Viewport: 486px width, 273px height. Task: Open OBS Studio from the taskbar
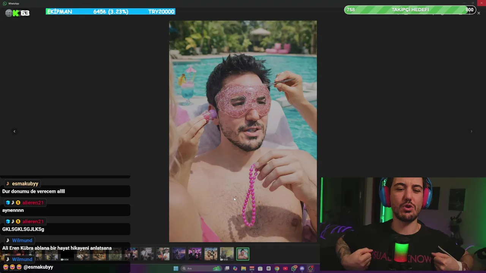(x=310, y=268)
